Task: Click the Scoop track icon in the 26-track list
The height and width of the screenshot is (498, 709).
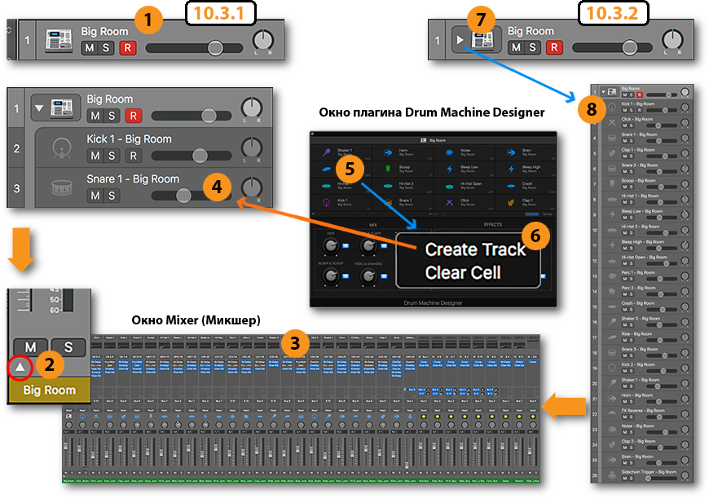Action: (x=612, y=183)
